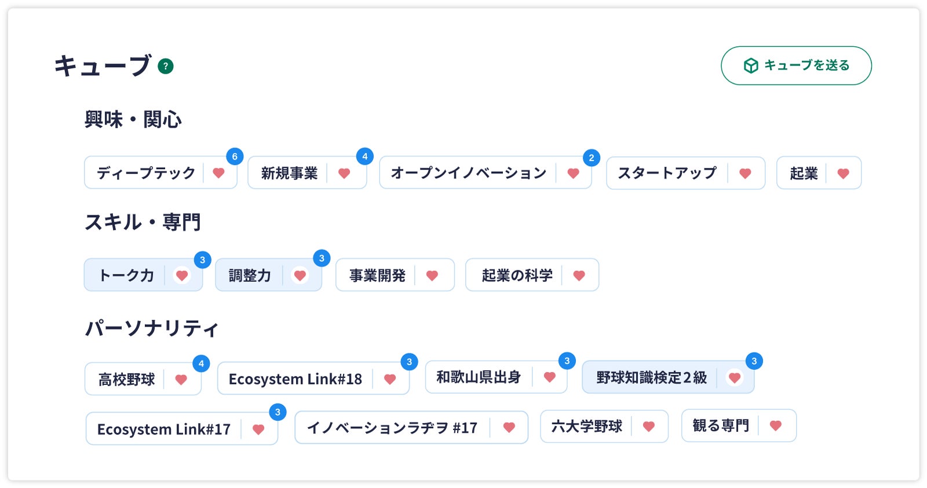The width and height of the screenshot is (927, 488).
Task: Click heart on Ecosystem Link#18 tag
Action: pos(390,379)
